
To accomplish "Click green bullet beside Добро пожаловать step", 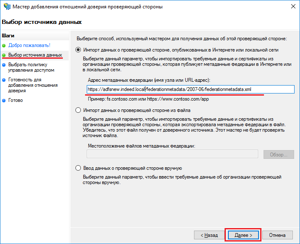I will 4,45.
